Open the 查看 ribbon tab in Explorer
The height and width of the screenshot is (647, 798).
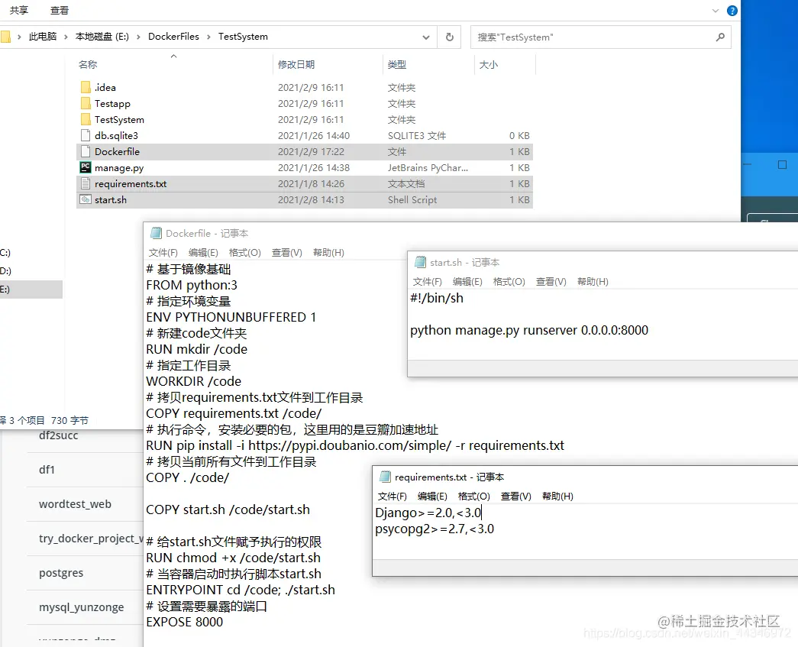point(60,10)
